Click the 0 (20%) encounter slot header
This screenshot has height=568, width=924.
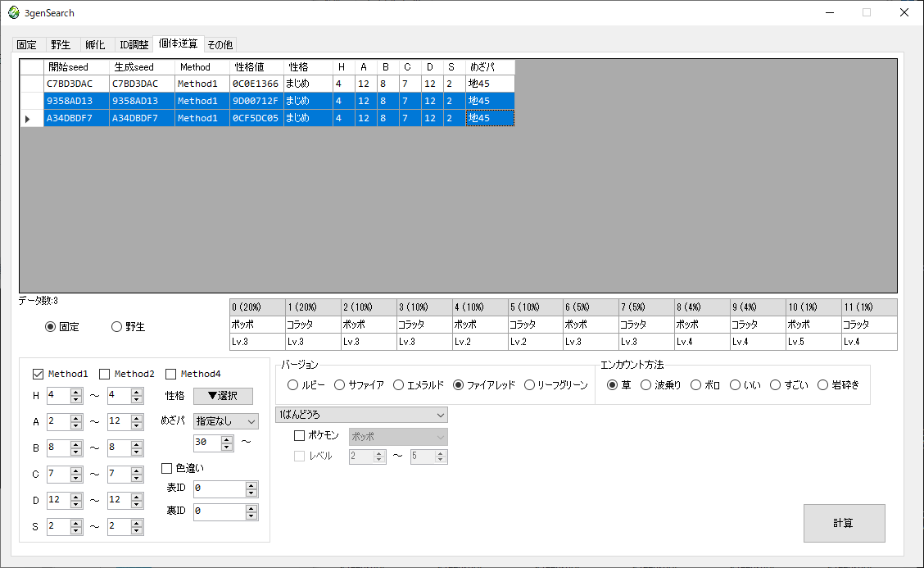(257, 307)
